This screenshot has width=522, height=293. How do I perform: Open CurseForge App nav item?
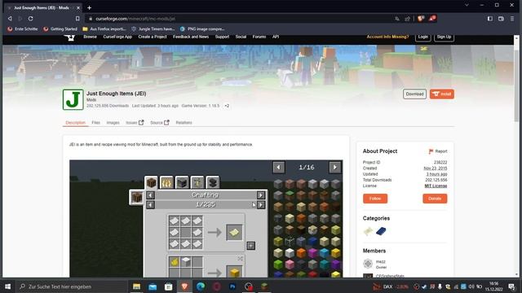click(x=117, y=37)
